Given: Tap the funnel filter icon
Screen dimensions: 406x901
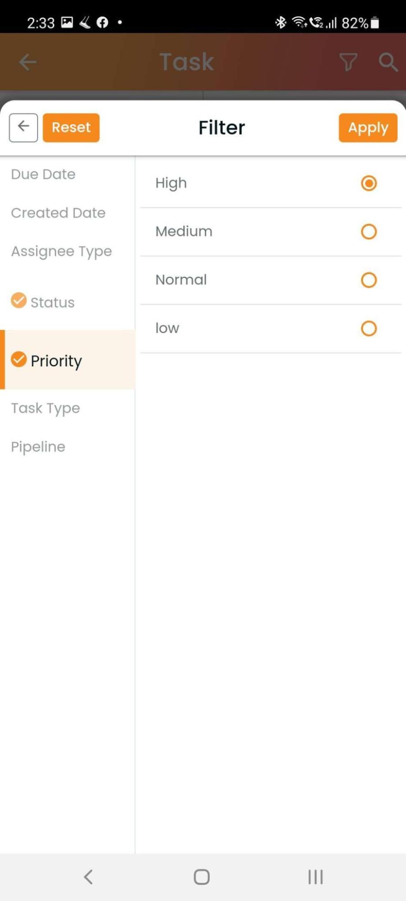Looking at the screenshot, I should tap(348, 62).
